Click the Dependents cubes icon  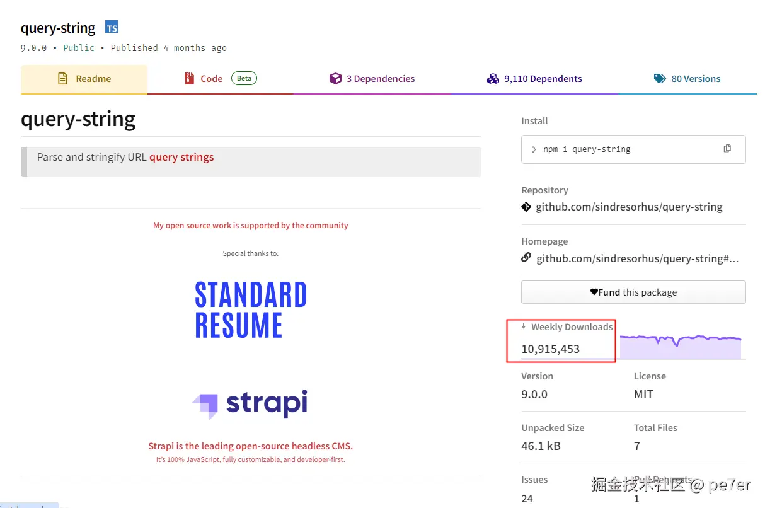click(x=493, y=79)
